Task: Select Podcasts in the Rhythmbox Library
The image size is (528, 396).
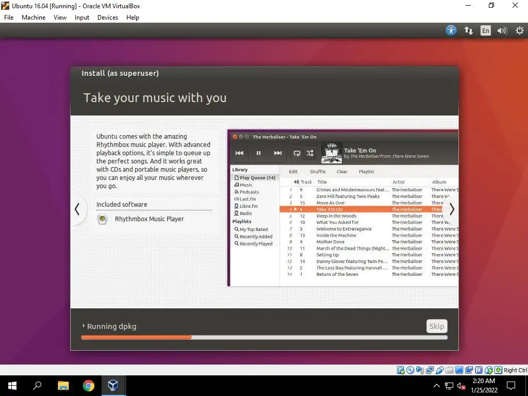Action: click(246, 192)
